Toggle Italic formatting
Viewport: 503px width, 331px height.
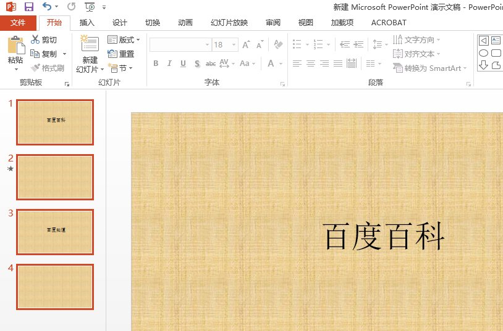point(169,63)
